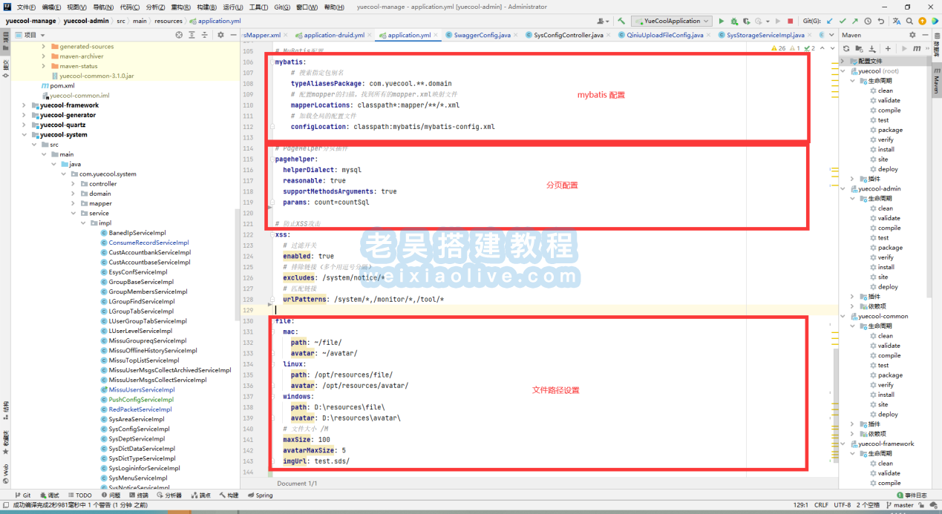This screenshot has width=942, height=514.
Task: Start debugging with the bug icon
Action: tap(734, 22)
